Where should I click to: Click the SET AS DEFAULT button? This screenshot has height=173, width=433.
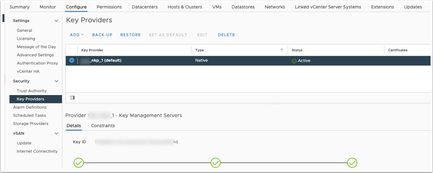[168, 35]
